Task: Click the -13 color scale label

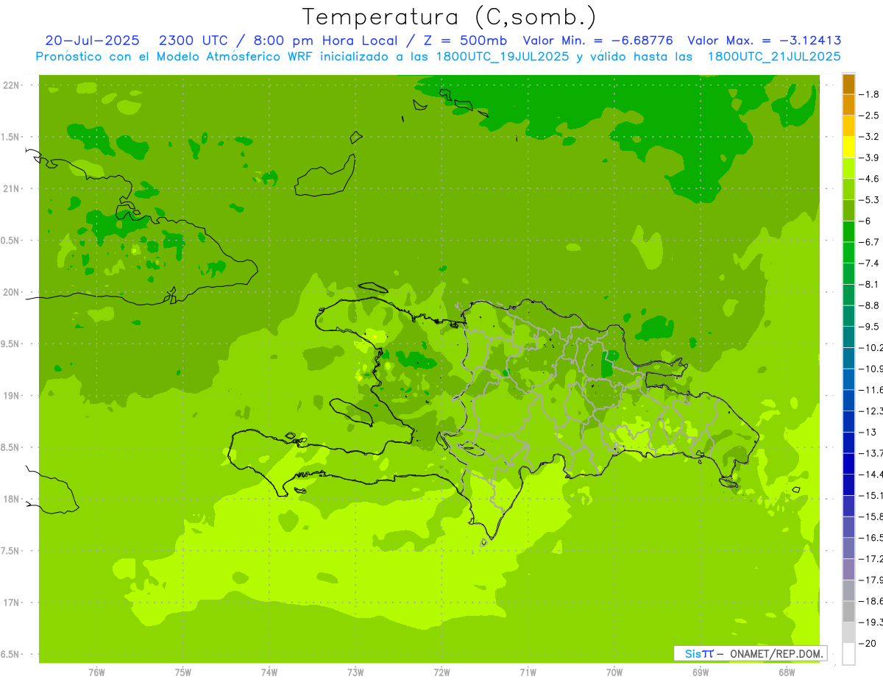Action: coord(868,432)
